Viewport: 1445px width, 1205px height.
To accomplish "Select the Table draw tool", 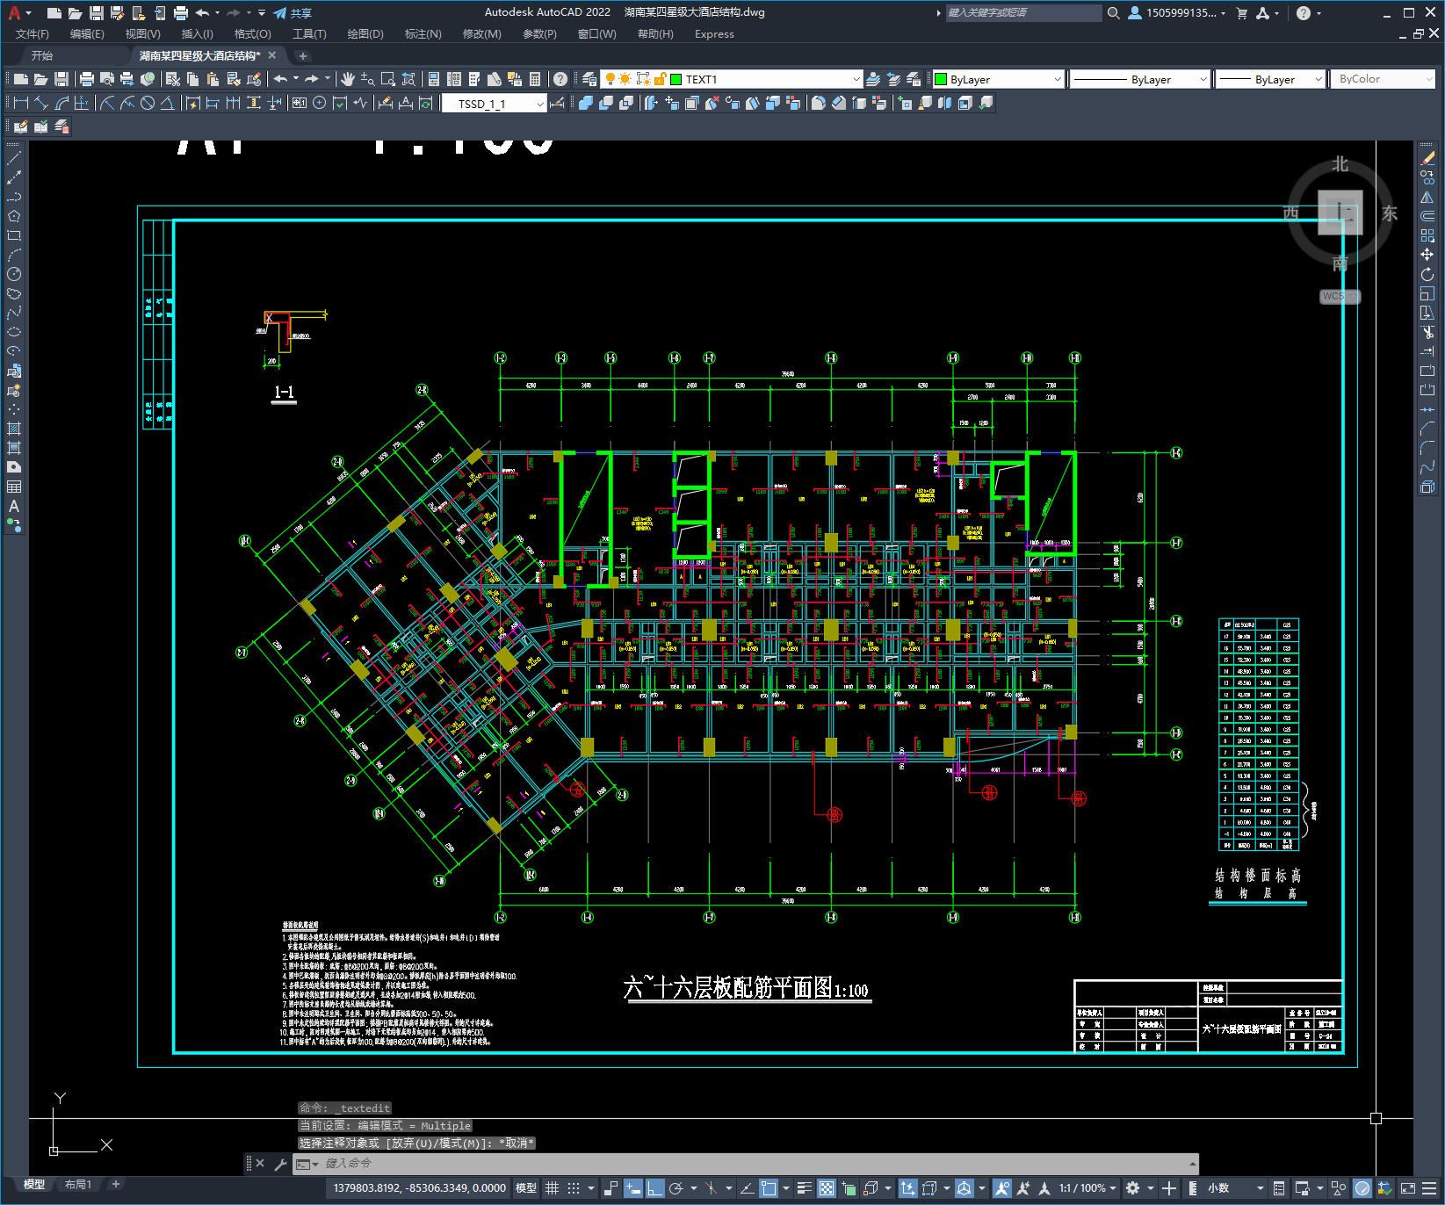I will tap(14, 487).
